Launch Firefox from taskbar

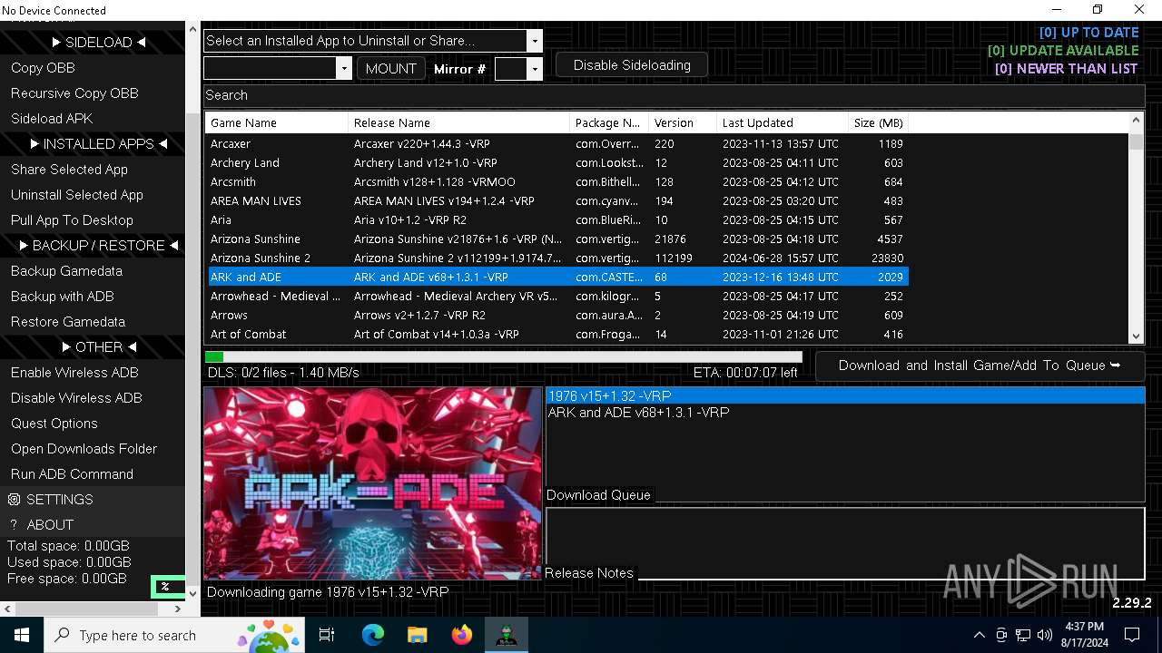tap(461, 635)
